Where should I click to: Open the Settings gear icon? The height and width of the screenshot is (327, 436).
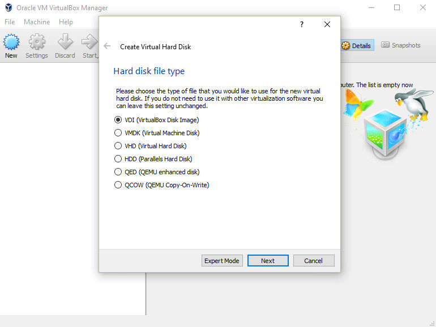click(37, 43)
